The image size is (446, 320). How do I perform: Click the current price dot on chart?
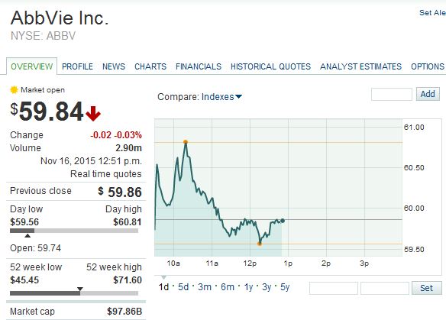(283, 221)
